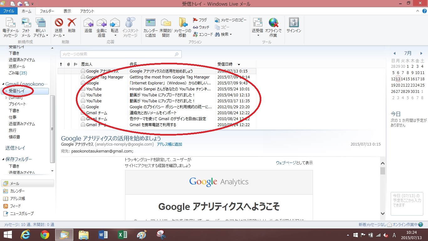This screenshot has width=428, height=241.
Task: Open the Receipts folder
Action: tap(14, 137)
